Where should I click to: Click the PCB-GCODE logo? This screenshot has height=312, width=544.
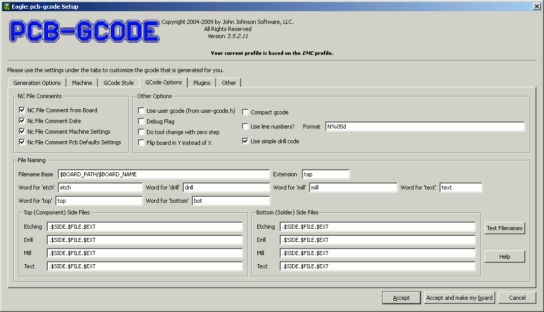[x=84, y=32]
